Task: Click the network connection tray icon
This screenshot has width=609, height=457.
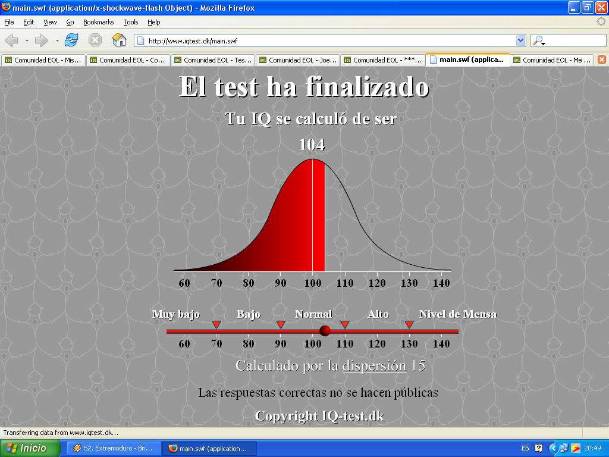Action: click(564, 448)
